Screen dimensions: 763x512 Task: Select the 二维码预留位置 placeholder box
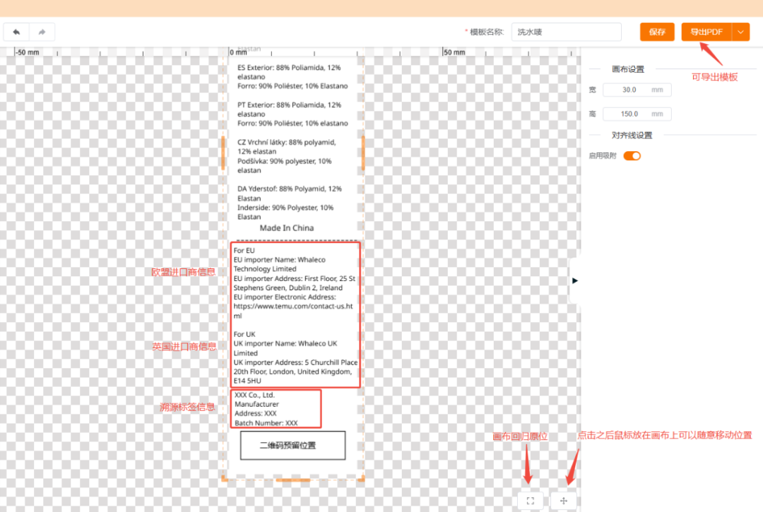pyautogui.click(x=292, y=446)
